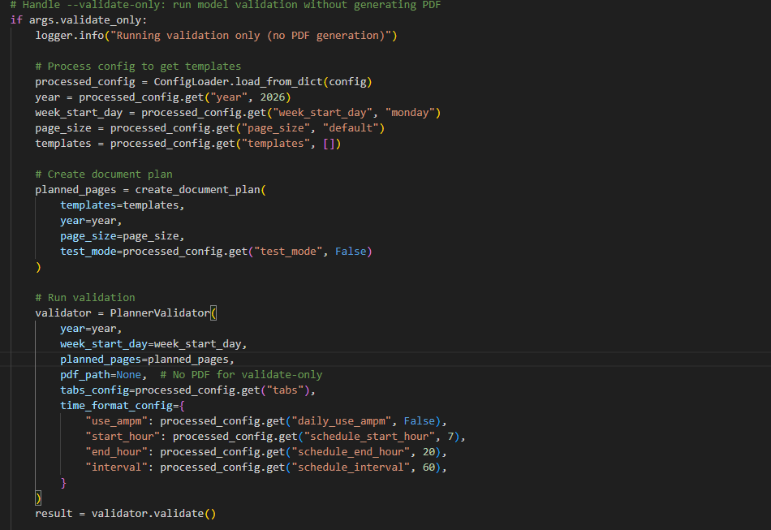Click the 2026 default year value

pos(273,97)
